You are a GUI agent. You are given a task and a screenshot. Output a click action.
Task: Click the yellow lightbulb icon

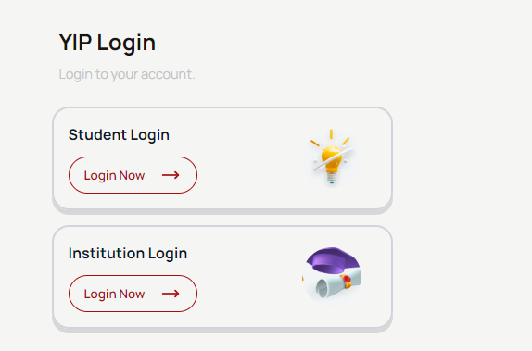[332, 158]
